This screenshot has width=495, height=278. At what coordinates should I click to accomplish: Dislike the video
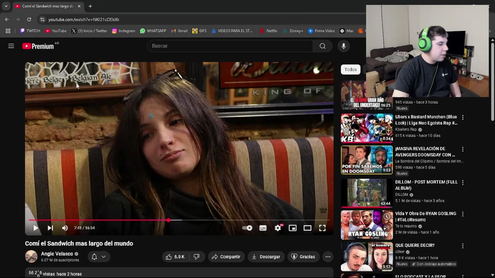[196, 257]
